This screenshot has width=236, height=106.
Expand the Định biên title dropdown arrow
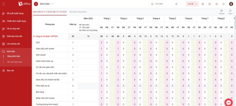click(52, 4)
